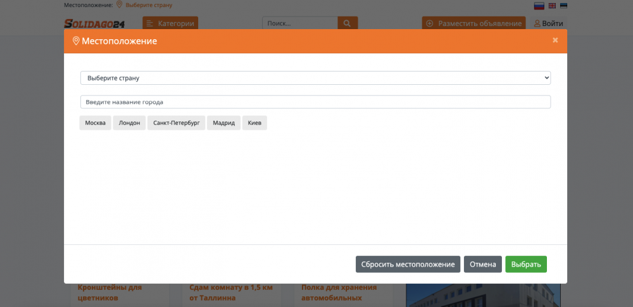The image size is (633, 307).
Task: Close the Местоположение dialog with the X
Action: 555,40
